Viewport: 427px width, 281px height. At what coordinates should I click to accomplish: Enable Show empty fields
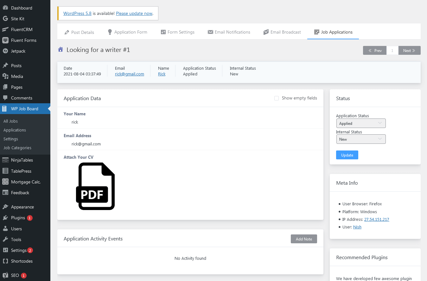276,98
